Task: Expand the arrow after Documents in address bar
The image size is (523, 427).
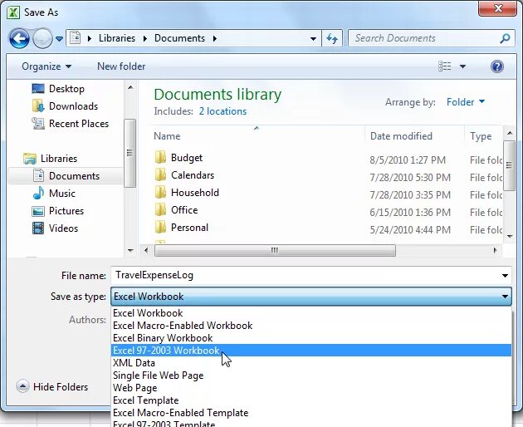Action: tap(215, 39)
